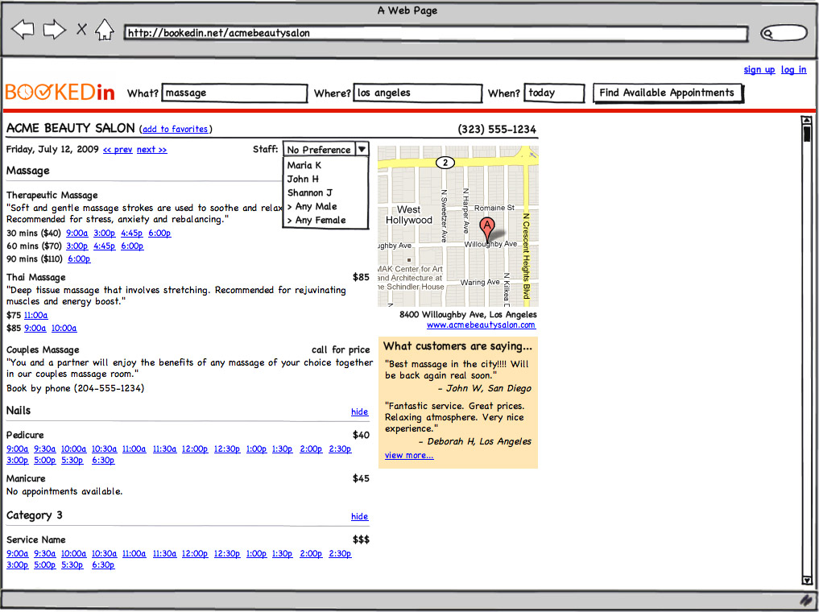
Task: Click view more reviews link
Action: 409,455
